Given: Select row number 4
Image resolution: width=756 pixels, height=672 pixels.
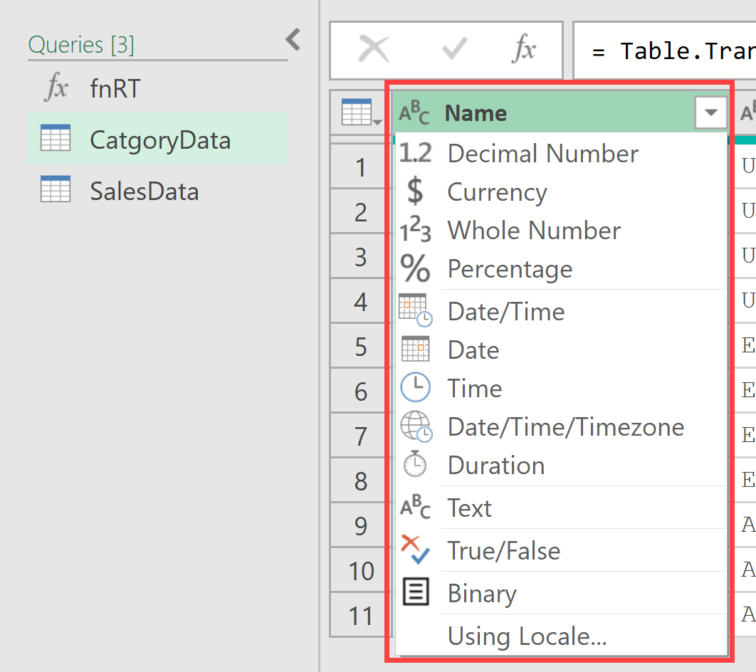Looking at the screenshot, I should coord(361,302).
